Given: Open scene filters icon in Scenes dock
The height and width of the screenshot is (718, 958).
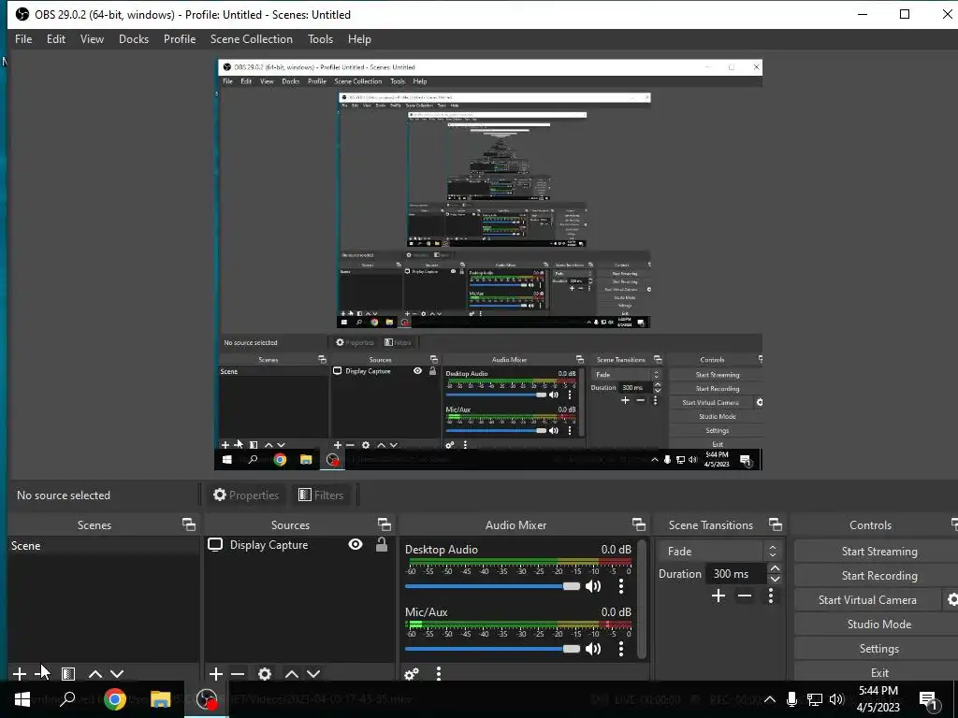Looking at the screenshot, I should coord(68,673).
